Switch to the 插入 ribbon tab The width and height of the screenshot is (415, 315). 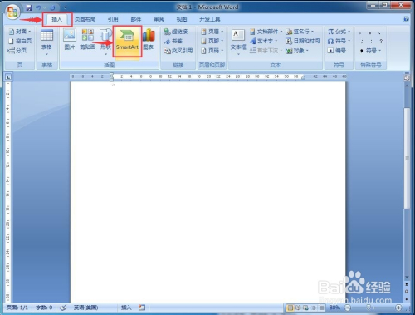pyautogui.click(x=57, y=19)
